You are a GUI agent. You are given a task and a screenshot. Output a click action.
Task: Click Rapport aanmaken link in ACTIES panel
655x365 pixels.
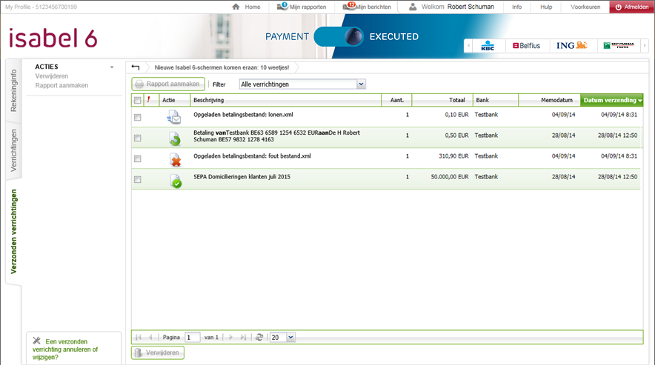61,85
